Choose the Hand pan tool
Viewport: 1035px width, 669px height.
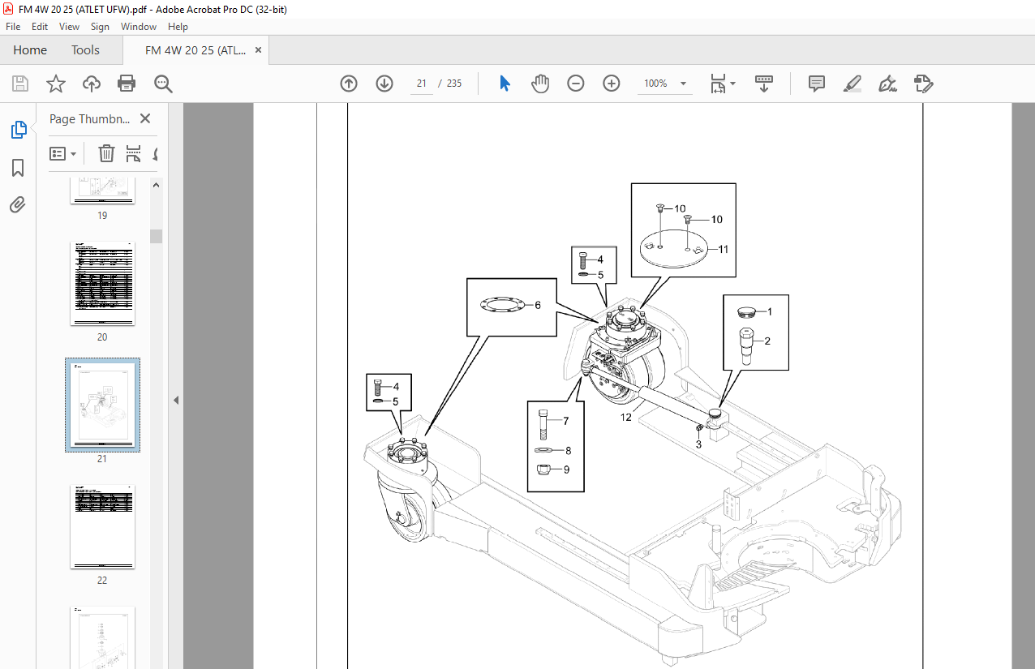pos(540,84)
